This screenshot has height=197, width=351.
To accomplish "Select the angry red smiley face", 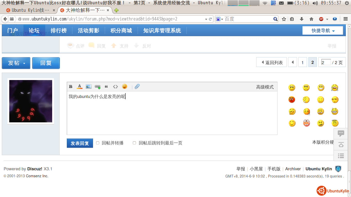I will pos(292,100).
